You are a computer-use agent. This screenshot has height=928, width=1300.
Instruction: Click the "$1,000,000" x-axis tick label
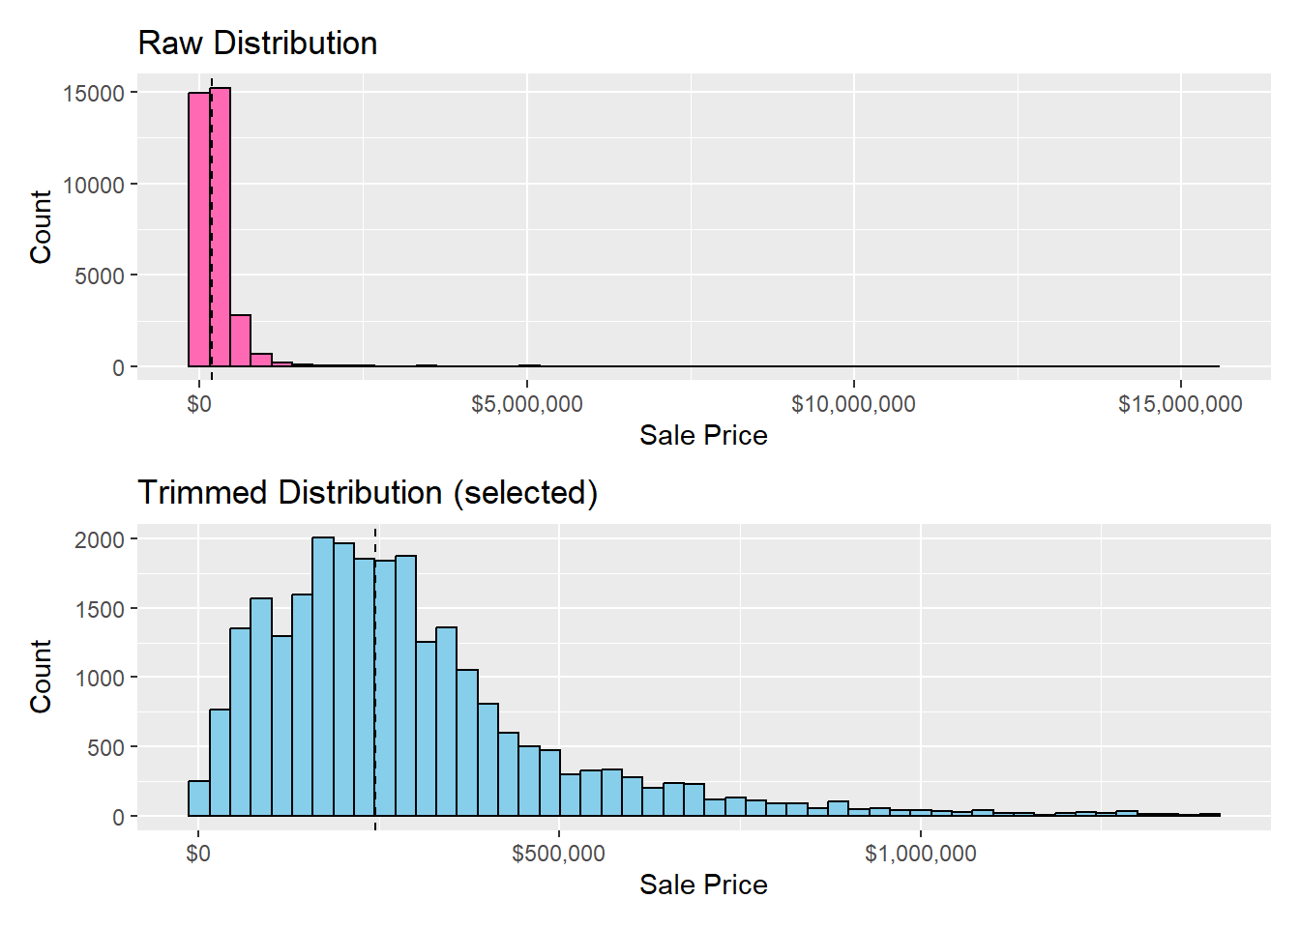click(x=920, y=854)
